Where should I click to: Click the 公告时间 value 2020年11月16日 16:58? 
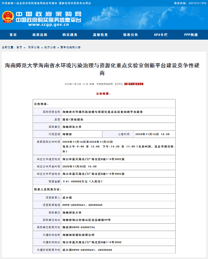[x=152, y=134]
